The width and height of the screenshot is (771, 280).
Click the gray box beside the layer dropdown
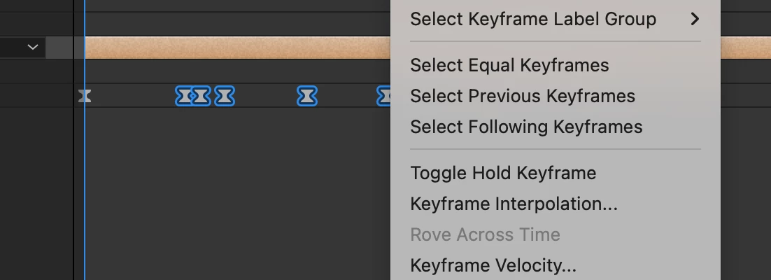click(59, 48)
